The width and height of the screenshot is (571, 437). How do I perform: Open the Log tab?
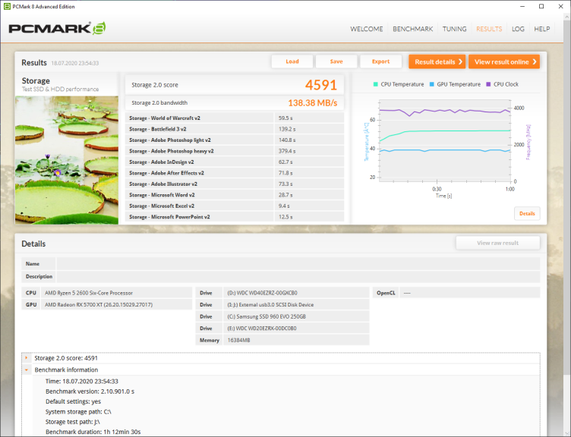tap(518, 29)
